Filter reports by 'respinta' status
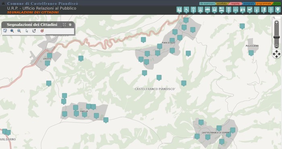 (x=235, y=4)
